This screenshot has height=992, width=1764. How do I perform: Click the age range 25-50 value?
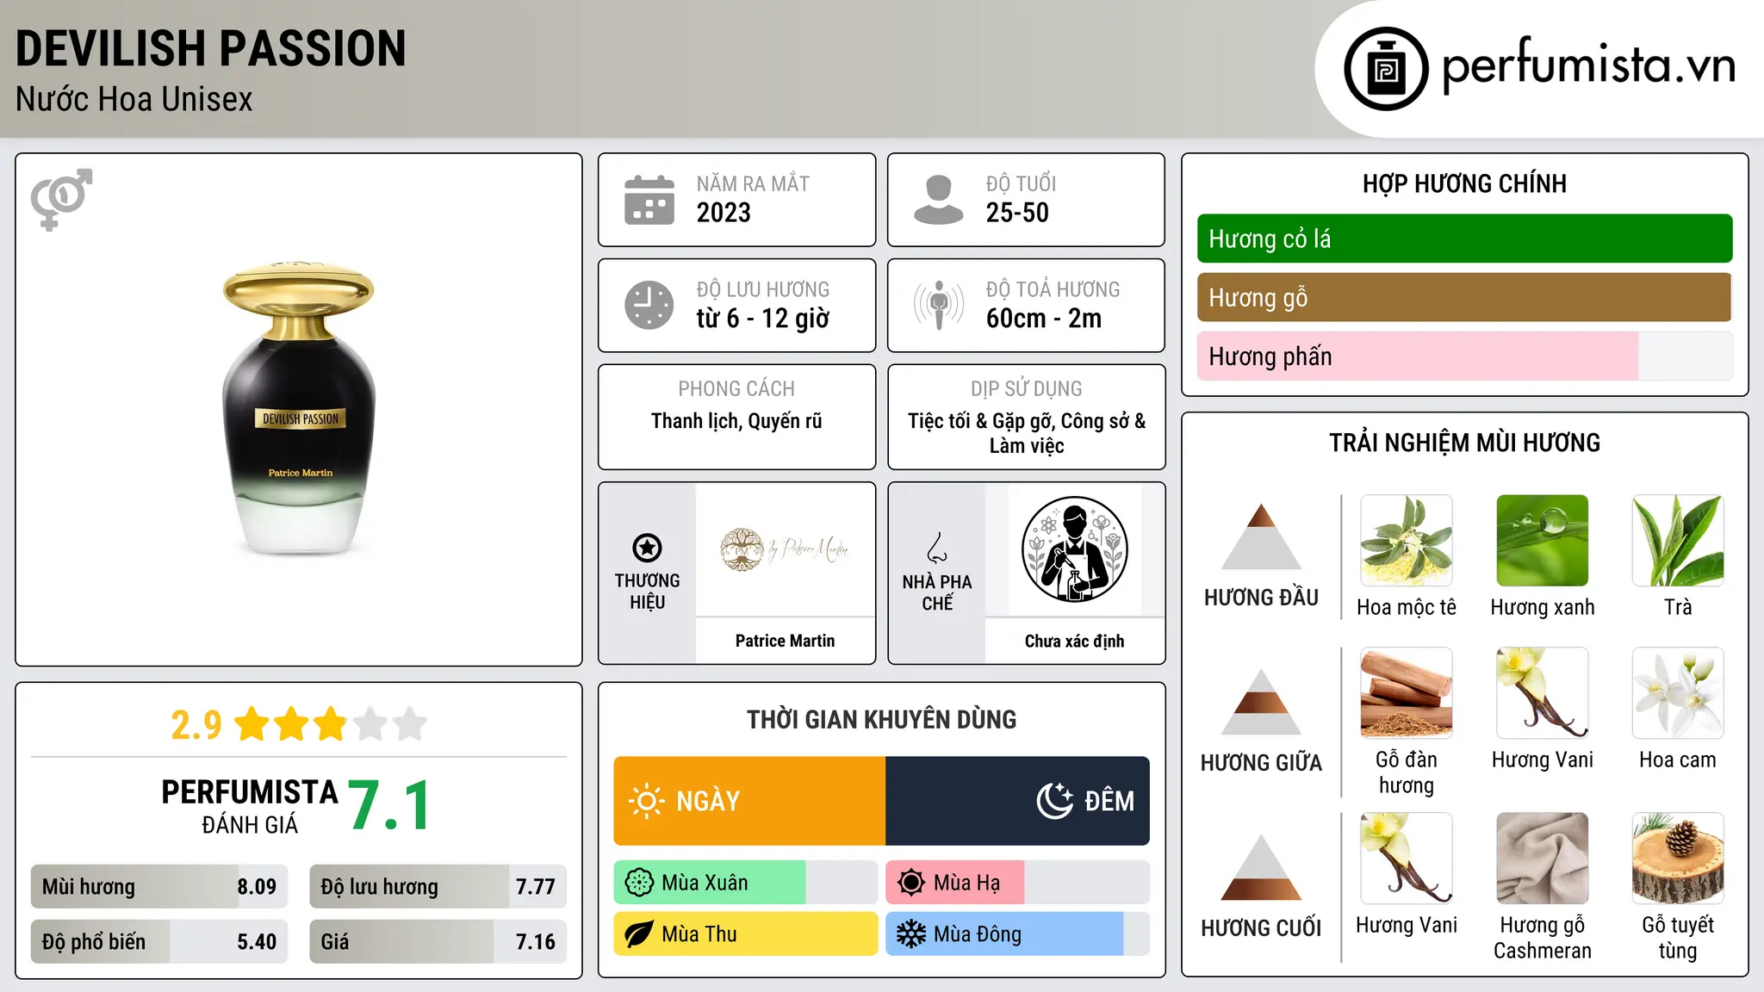click(x=1017, y=213)
